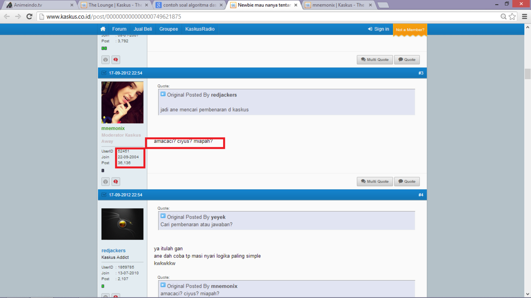Open the #4 post permalink
This screenshot has height=298, width=531.
pyautogui.click(x=421, y=195)
